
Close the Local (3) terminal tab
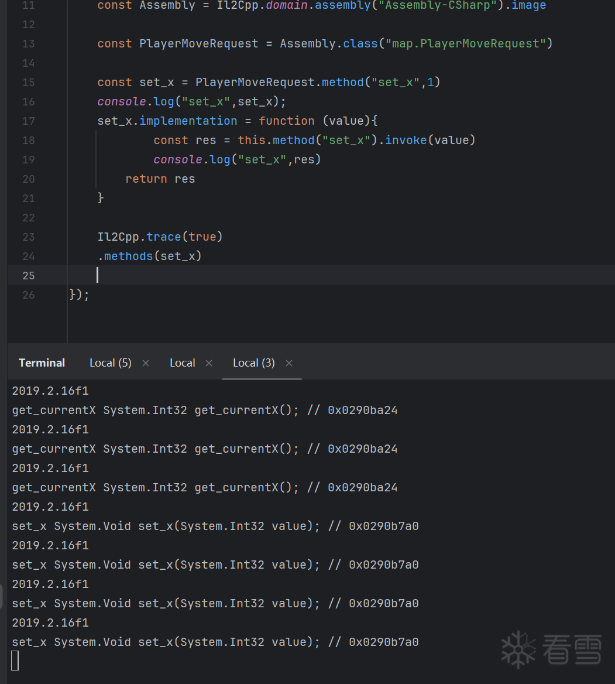[289, 363]
